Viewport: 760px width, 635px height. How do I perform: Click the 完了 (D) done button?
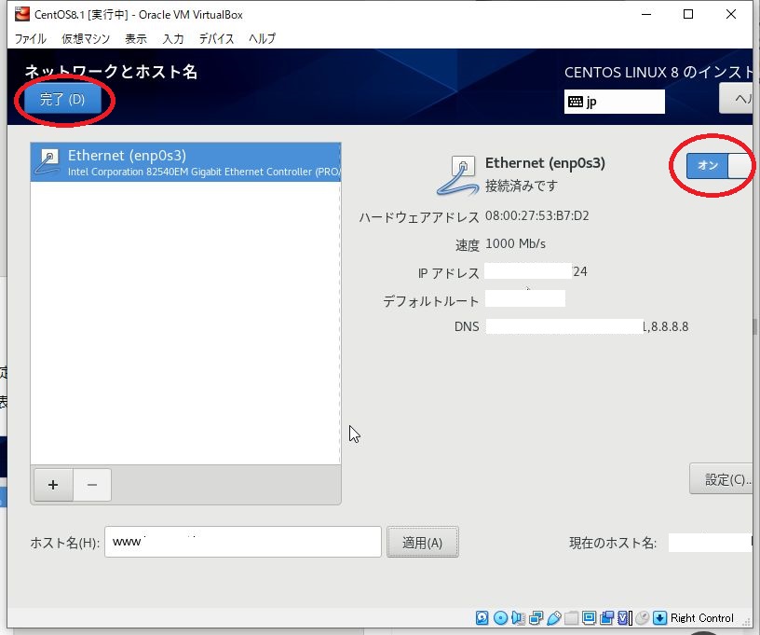pos(62,100)
